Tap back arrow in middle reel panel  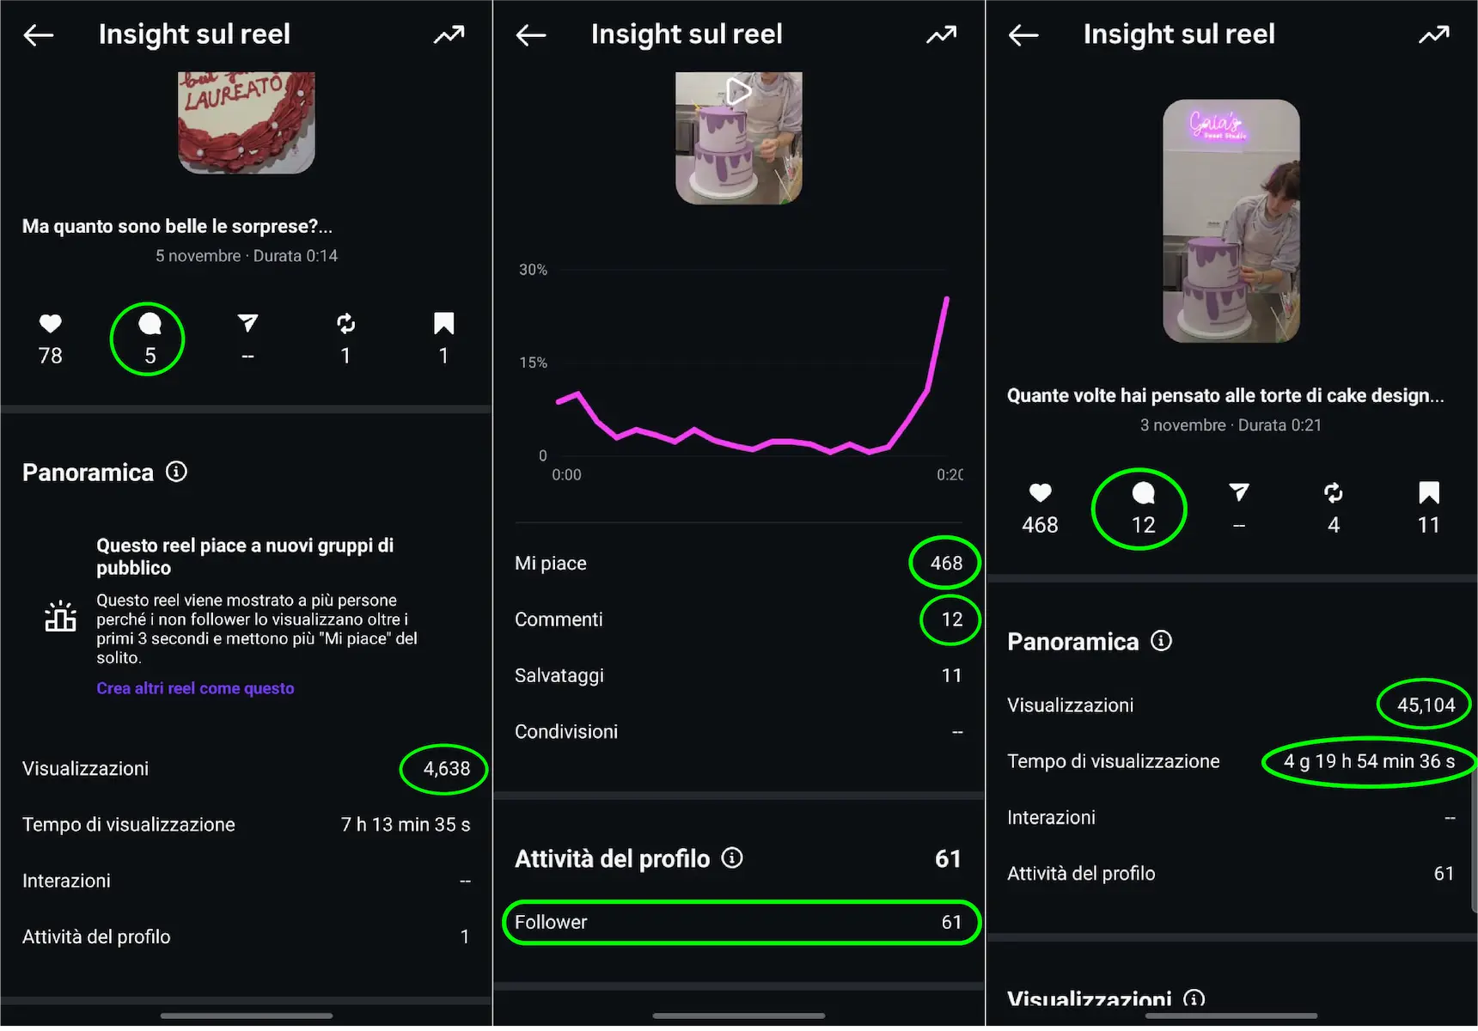point(531,35)
